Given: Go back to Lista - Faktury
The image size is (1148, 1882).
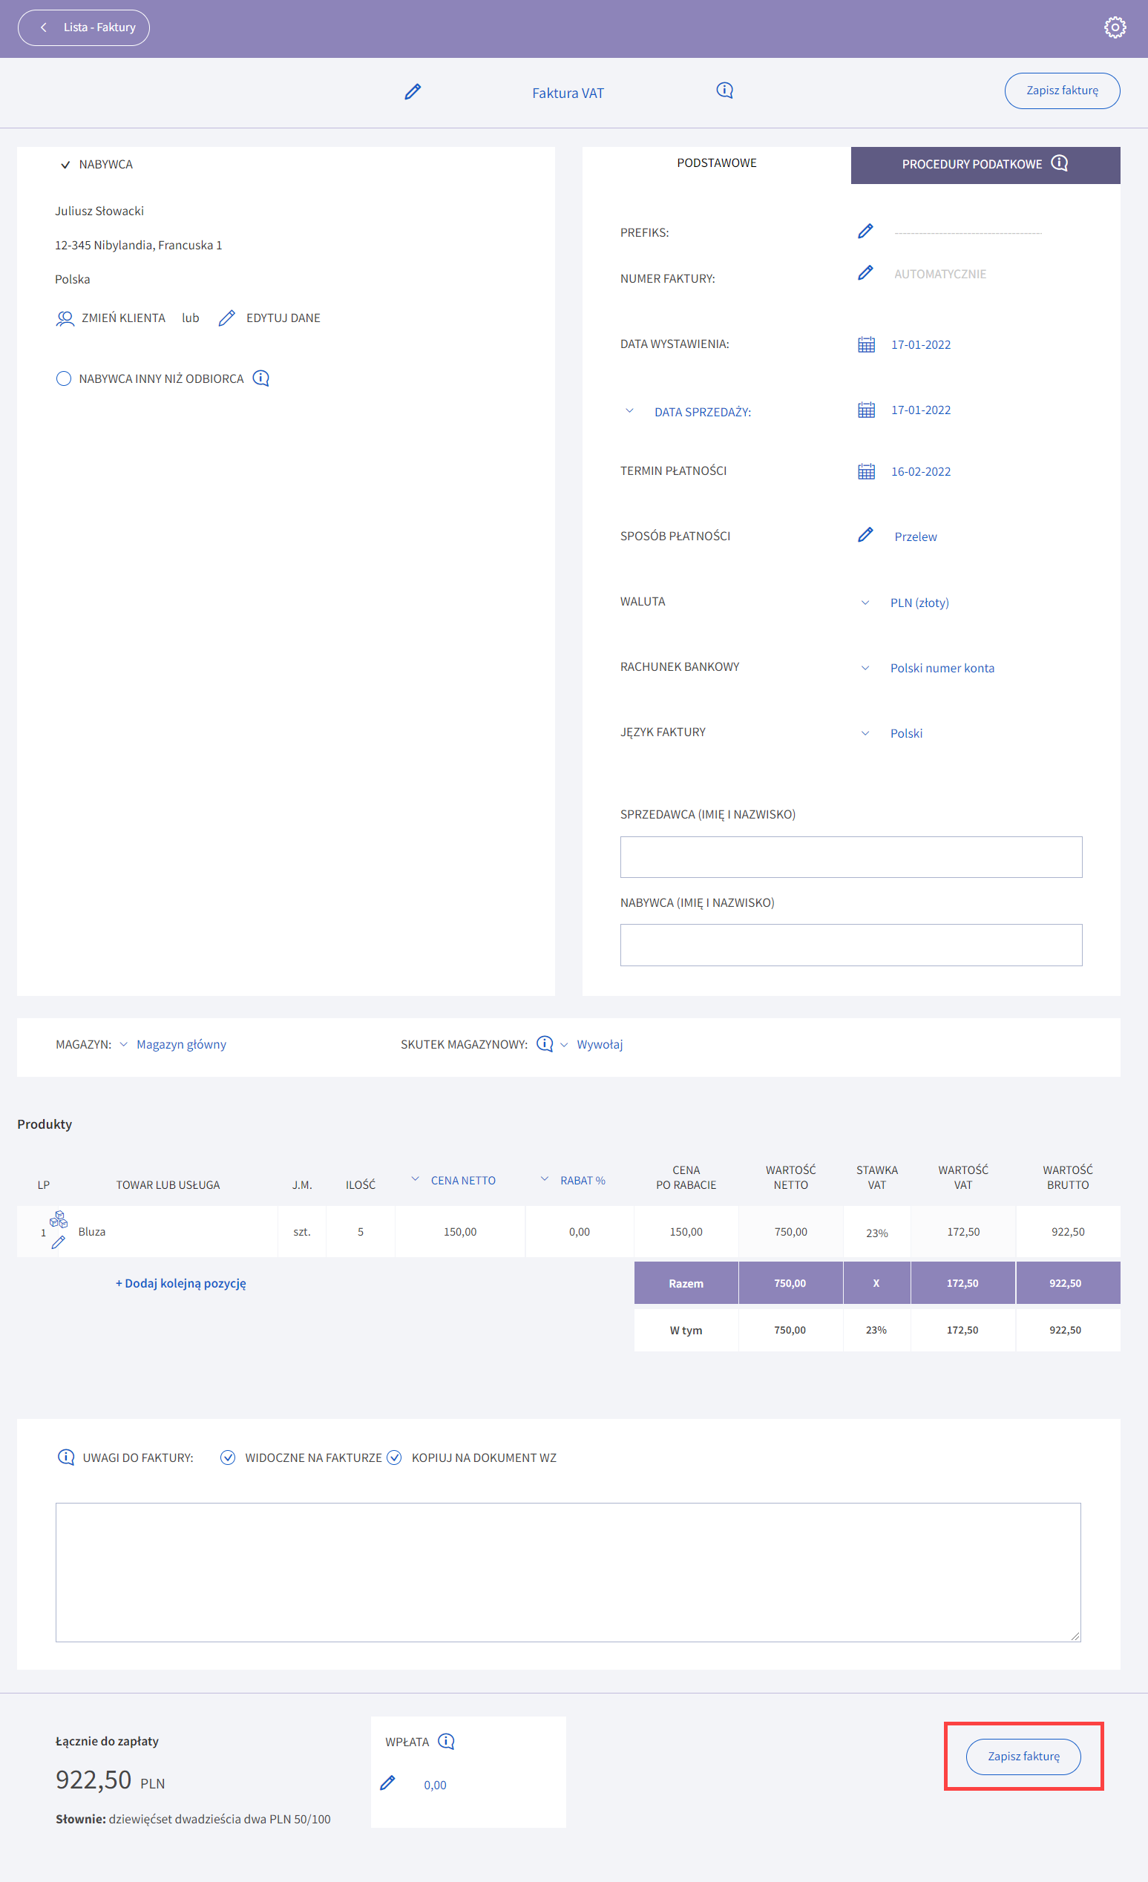Looking at the screenshot, I should click(x=84, y=28).
